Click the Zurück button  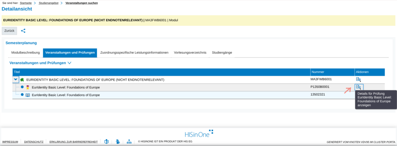(10, 31)
